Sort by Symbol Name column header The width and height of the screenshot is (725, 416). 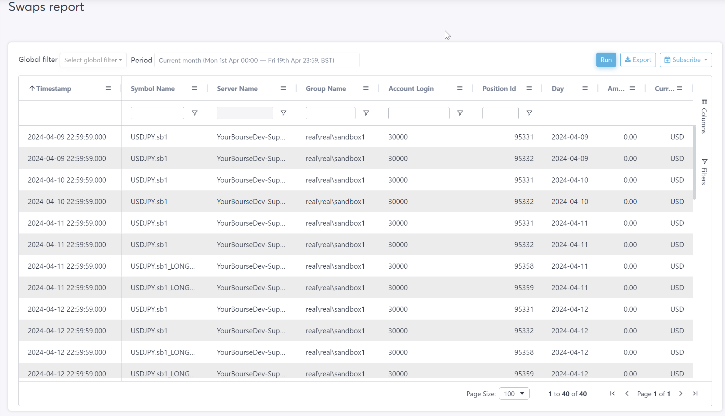coord(153,89)
